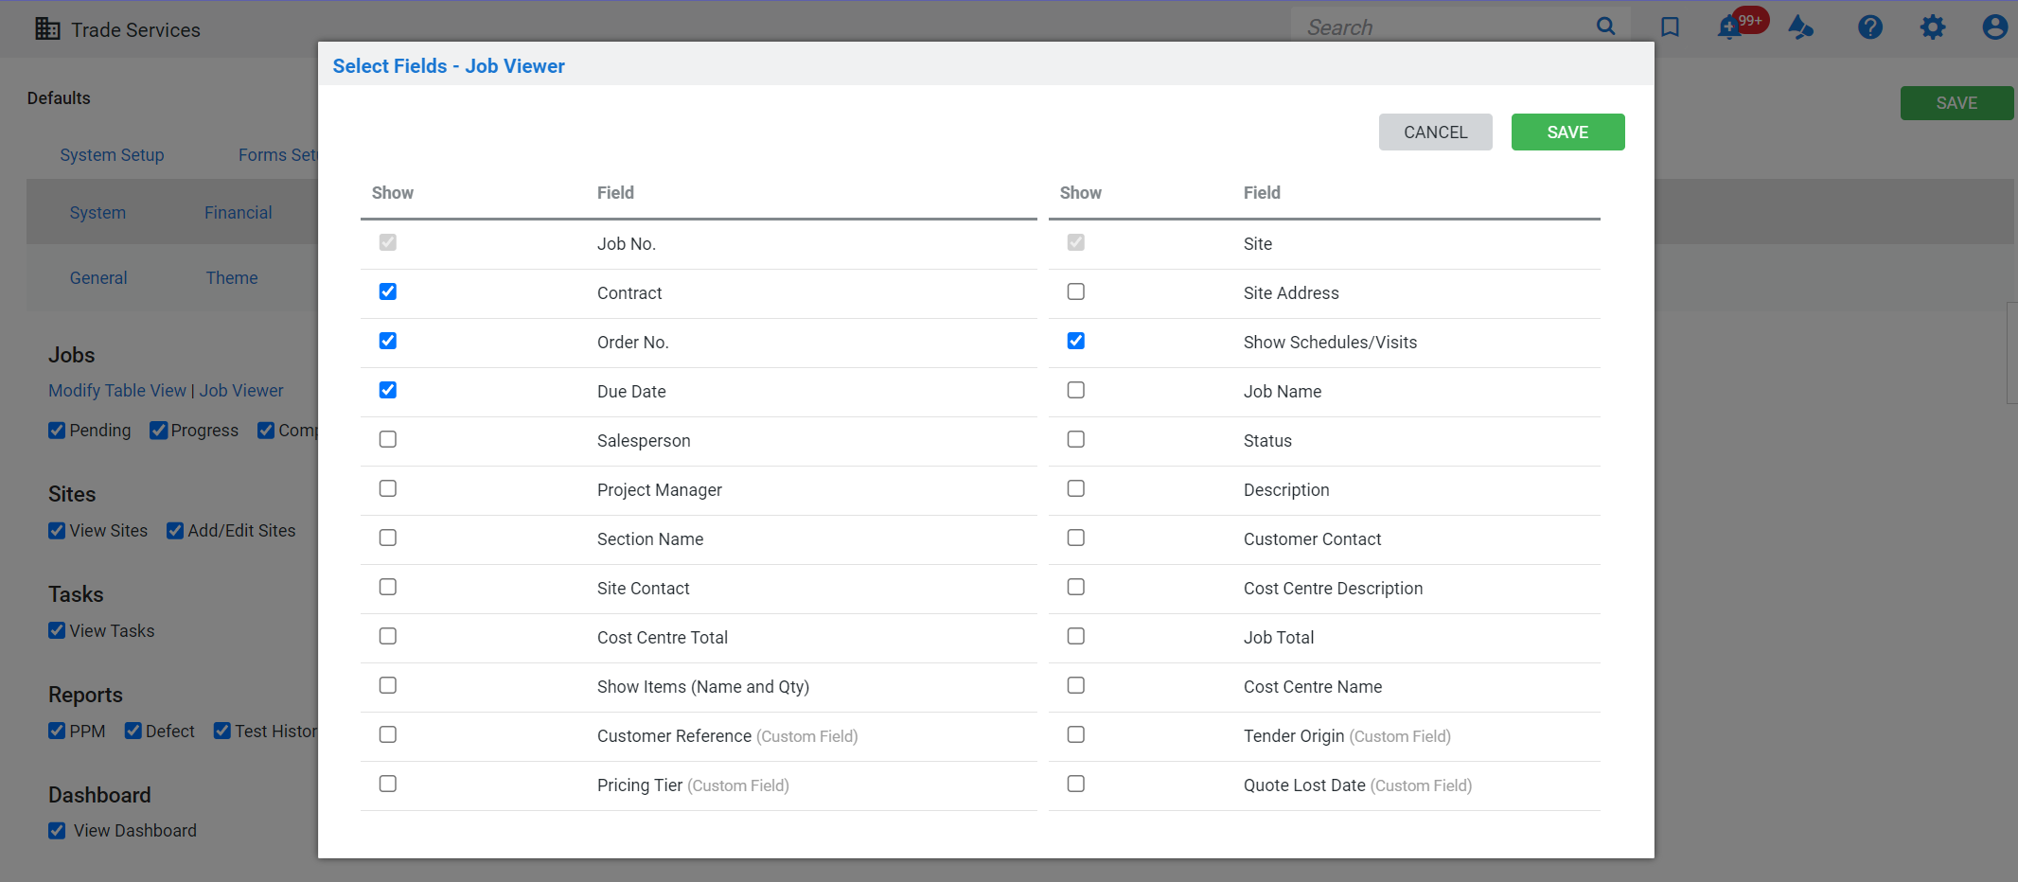
Task: Click the green SAVE button in dialog
Action: click(1568, 132)
